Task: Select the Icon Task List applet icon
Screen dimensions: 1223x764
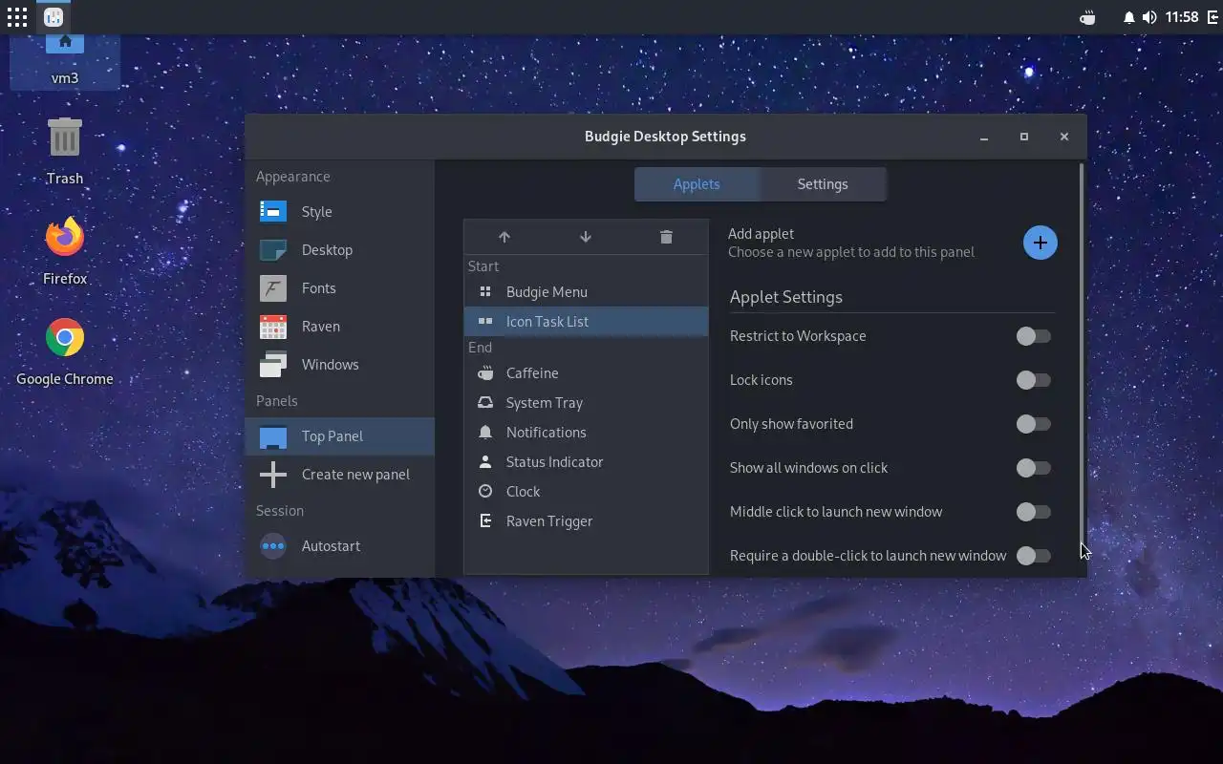Action: (x=485, y=322)
